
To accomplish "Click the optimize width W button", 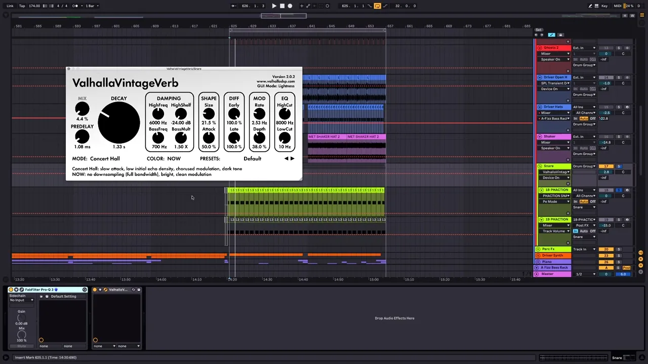I will tap(632, 16).
